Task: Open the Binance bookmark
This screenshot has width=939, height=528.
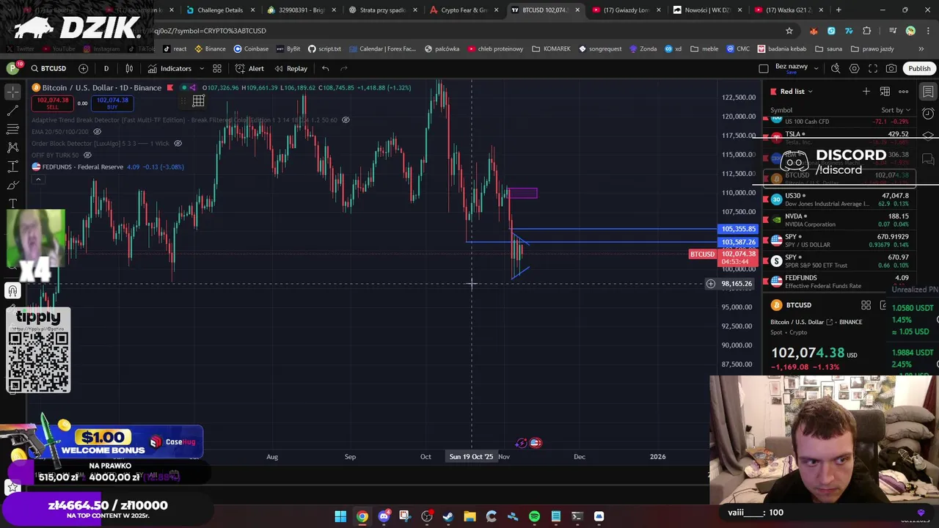Action: click(211, 49)
